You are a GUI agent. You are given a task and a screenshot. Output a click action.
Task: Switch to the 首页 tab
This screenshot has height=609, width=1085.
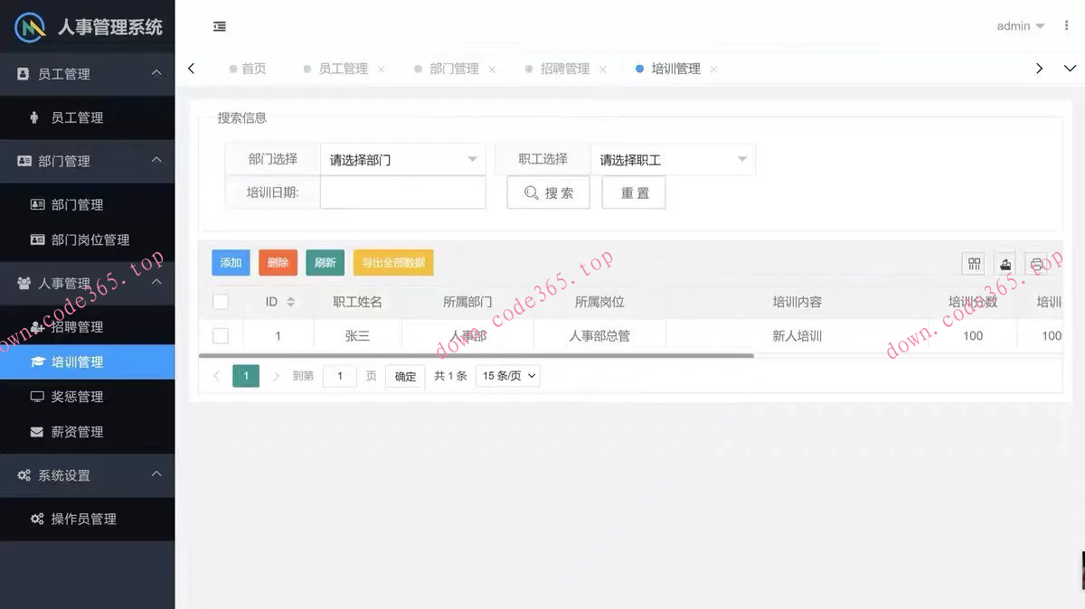pyautogui.click(x=253, y=68)
